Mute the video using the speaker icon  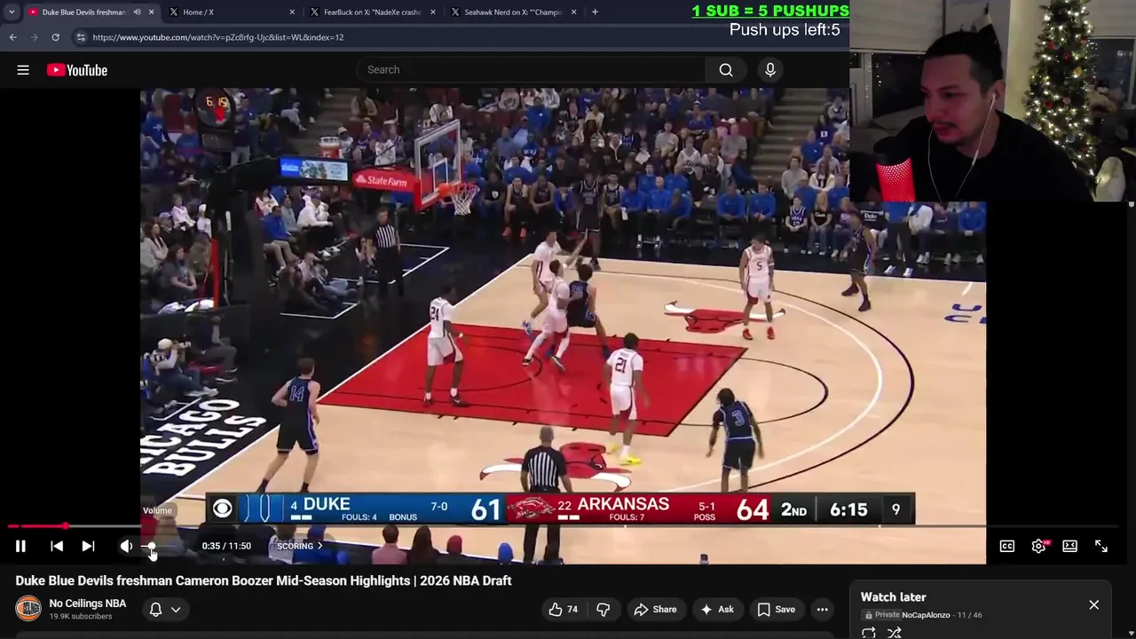pos(126,546)
